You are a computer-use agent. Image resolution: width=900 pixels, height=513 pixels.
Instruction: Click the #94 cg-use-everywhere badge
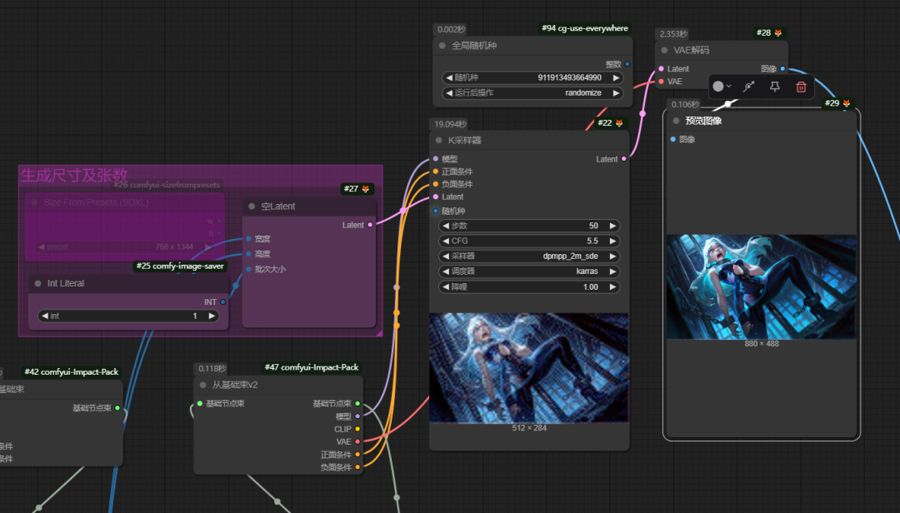[585, 28]
